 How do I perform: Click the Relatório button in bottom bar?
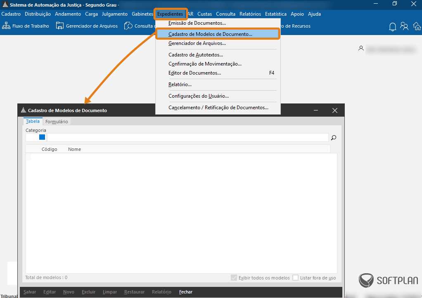pos(161,292)
